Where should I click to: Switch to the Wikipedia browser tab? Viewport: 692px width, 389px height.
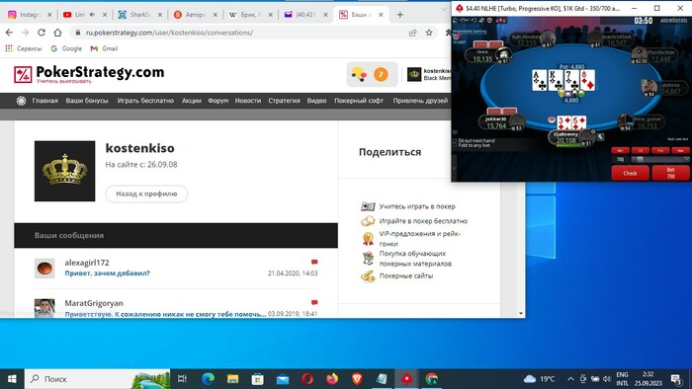click(x=250, y=15)
